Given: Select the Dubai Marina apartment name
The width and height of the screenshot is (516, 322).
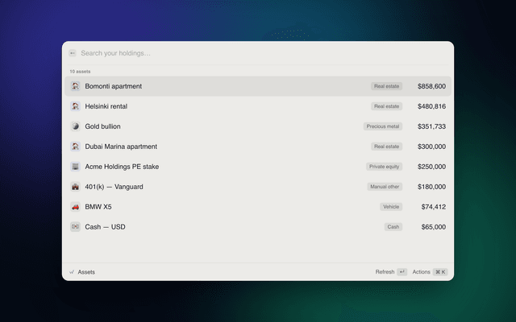Looking at the screenshot, I should [x=121, y=147].
